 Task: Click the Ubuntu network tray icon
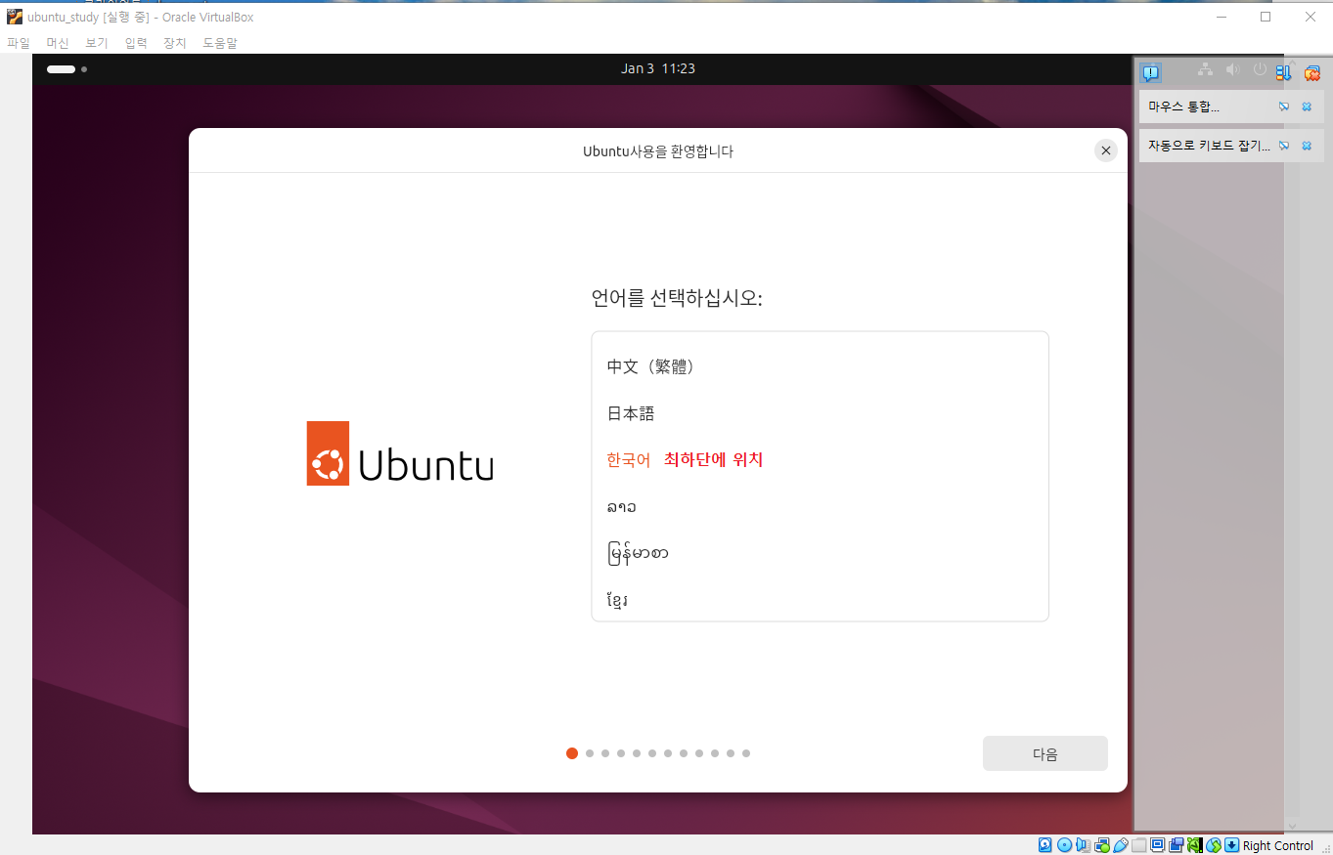[x=1205, y=69]
